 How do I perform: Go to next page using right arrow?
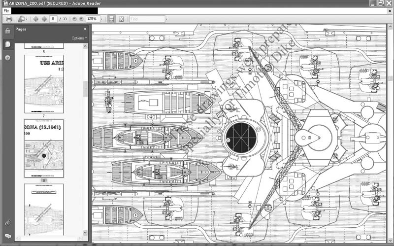(44, 19)
